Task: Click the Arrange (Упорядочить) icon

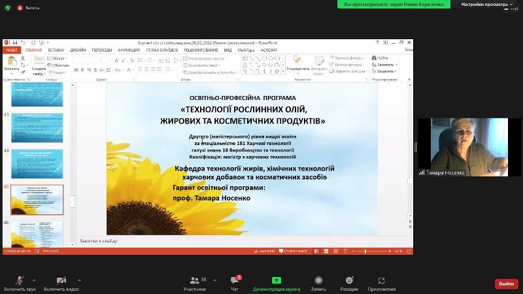Action: 297,60
